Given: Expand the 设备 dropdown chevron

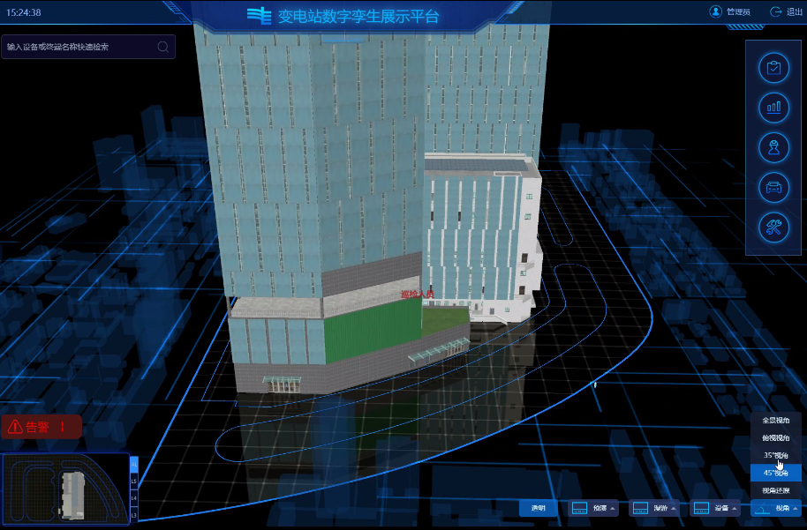Looking at the screenshot, I should [732, 509].
